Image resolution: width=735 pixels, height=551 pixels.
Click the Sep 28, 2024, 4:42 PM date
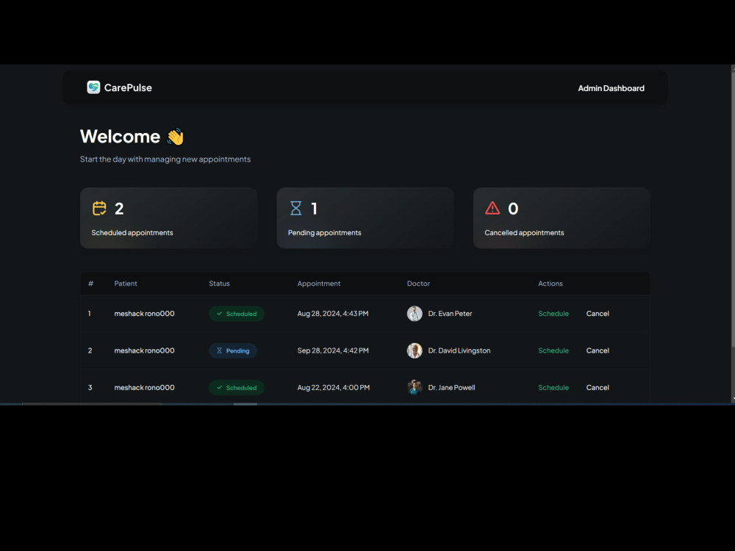click(333, 350)
